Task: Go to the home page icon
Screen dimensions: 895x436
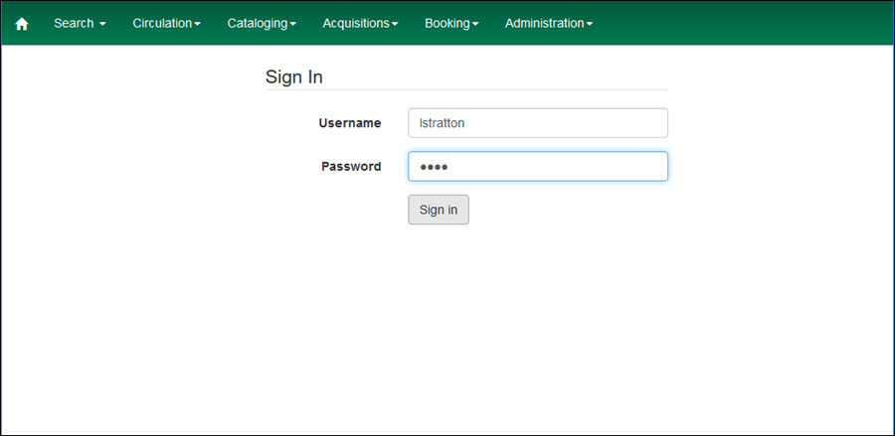Action: pos(22,24)
